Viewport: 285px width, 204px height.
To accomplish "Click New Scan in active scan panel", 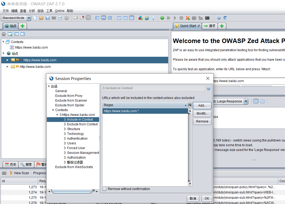I will click(19, 173).
